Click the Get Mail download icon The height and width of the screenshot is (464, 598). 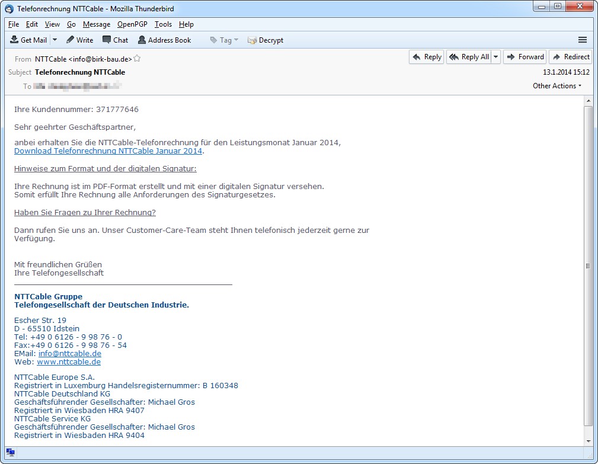[x=14, y=40]
